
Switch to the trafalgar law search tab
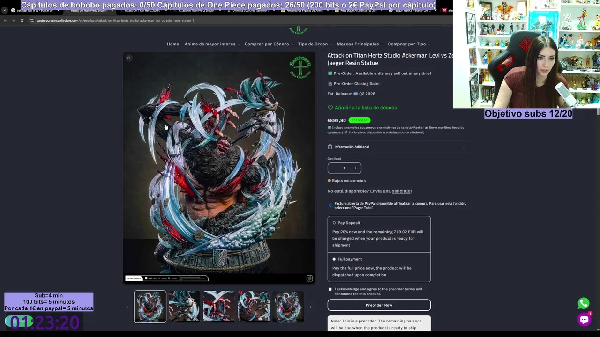click(x=35, y=10)
